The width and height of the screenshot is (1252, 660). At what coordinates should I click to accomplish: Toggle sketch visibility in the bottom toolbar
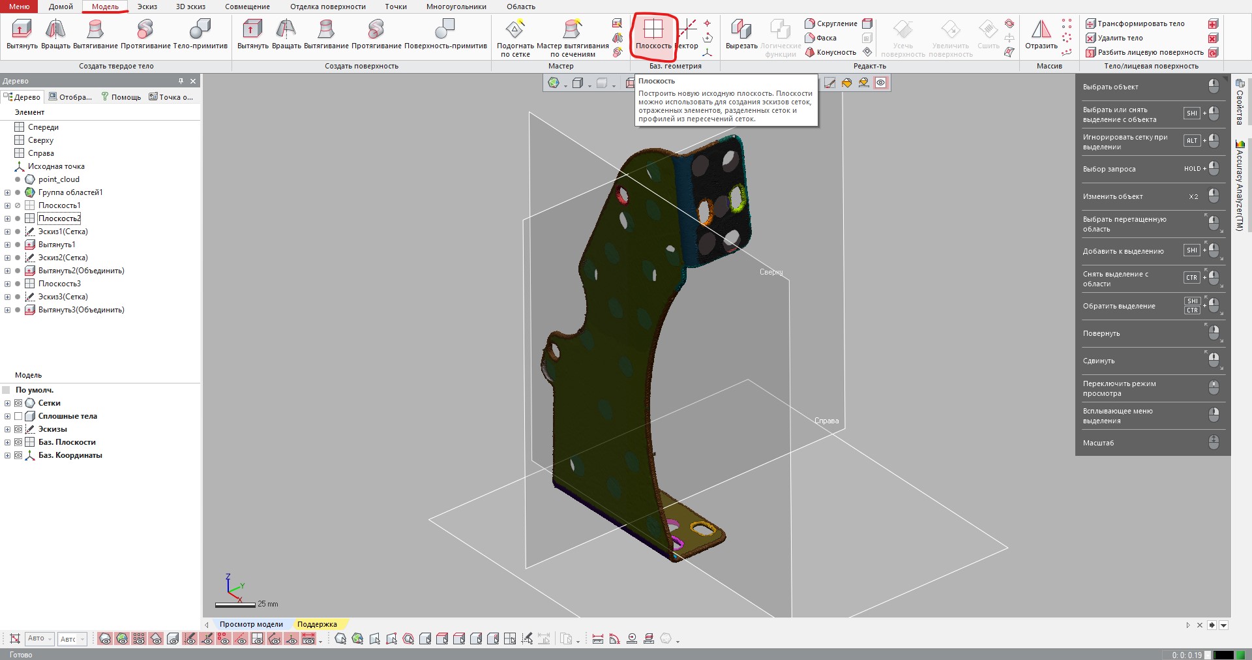(190, 639)
